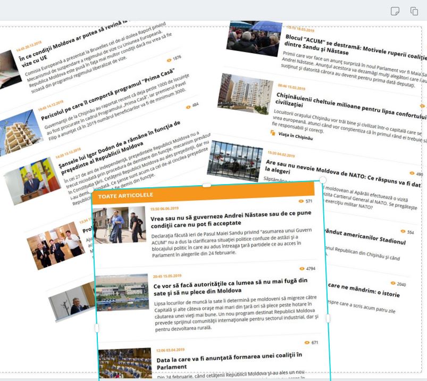Open headline Chișinăuienii cheltuie milioane
This screenshot has width=427, height=381.
350,105
